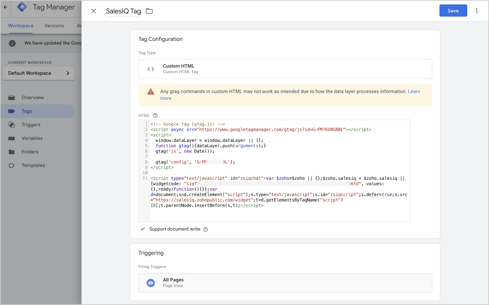Open help icon beside Support document.write
Screen dimensions: 489x305
point(205,229)
